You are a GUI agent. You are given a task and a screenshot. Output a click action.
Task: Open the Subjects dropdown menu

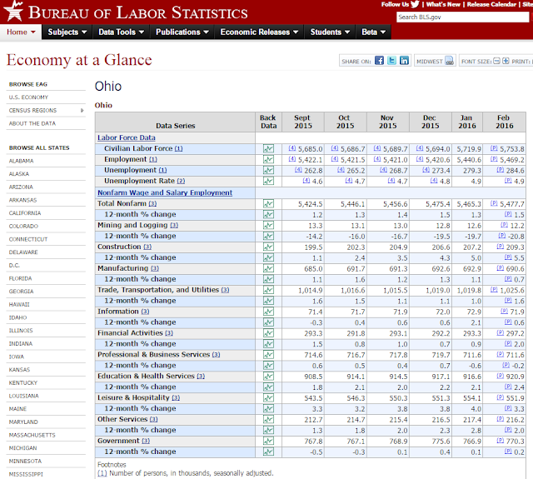(67, 32)
